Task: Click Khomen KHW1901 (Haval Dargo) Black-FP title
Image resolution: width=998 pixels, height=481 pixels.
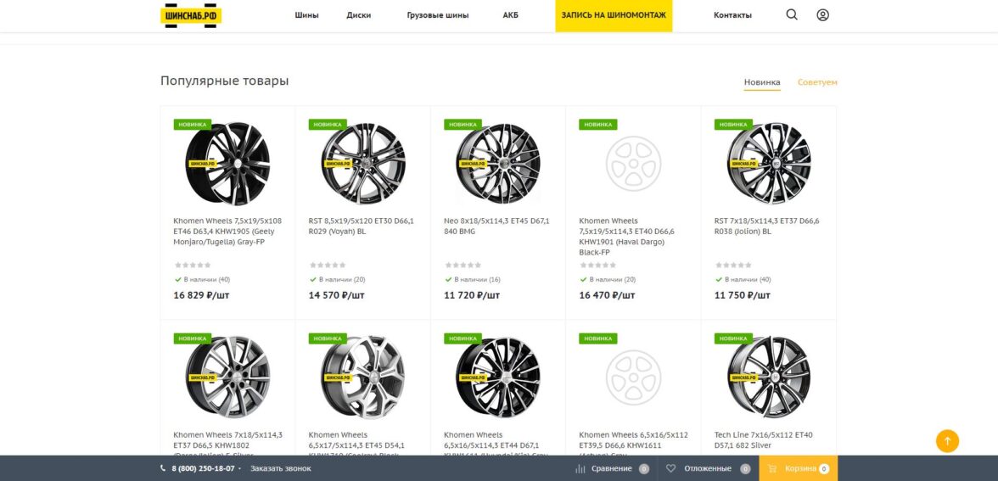Action: (x=627, y=237)
